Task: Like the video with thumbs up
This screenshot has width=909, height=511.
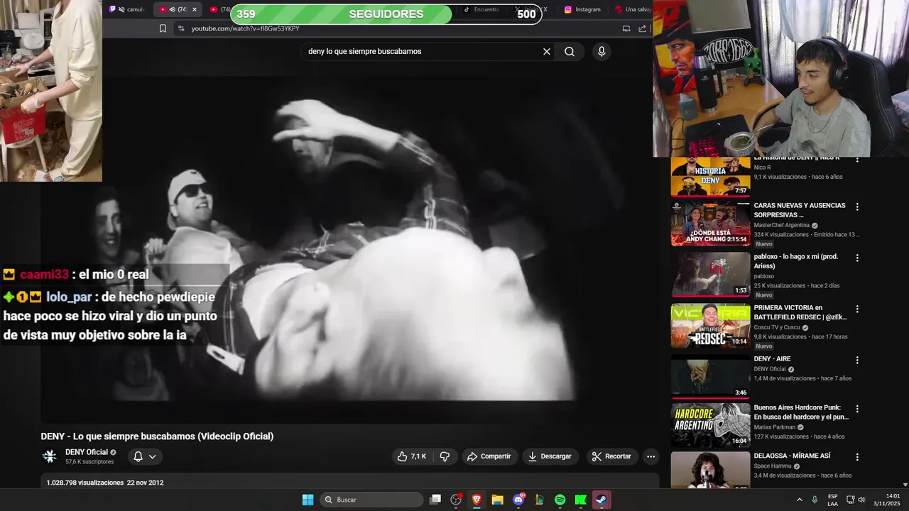Action: coord(412,456)
